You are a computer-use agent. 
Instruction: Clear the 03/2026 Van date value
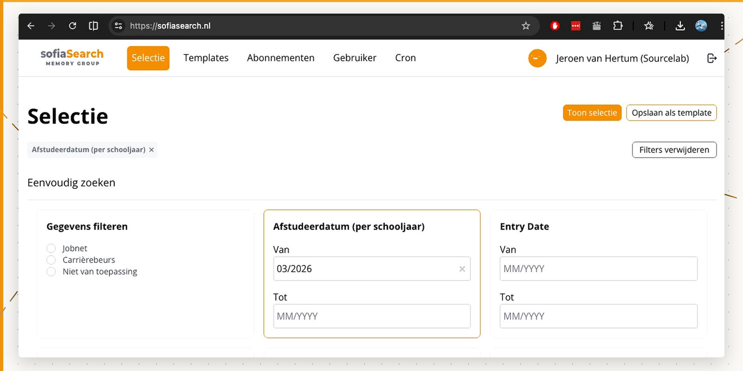[x=462, y=269]
